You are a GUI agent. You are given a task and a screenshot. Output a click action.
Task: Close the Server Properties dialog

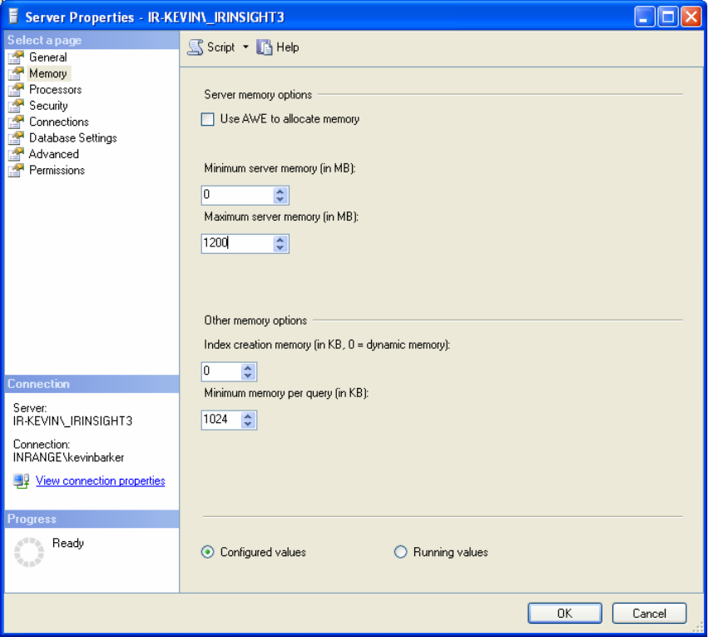691,17
